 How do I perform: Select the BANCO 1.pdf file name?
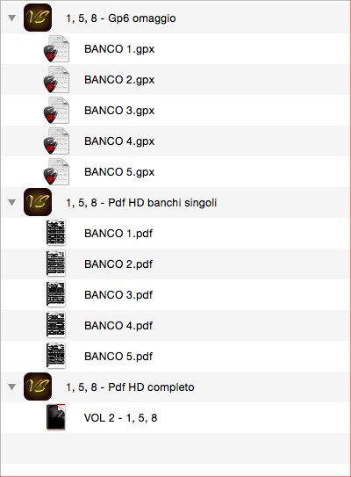pyautogui.click(x=118, y=234)
